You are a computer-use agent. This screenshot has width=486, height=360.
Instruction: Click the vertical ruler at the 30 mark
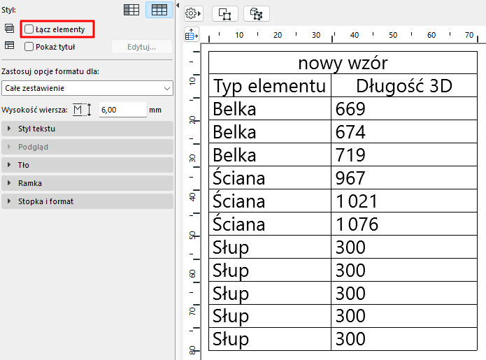tap(192, 158)
